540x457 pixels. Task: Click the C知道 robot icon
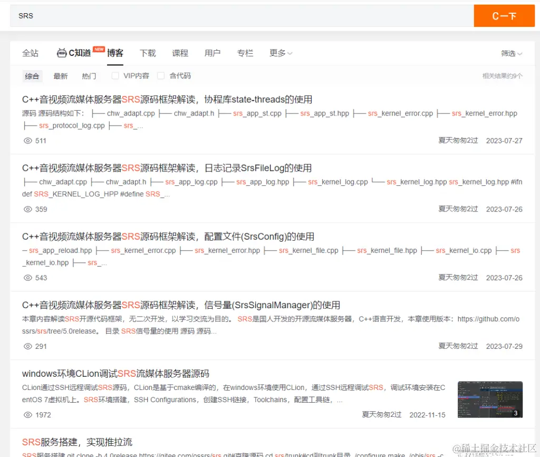(62, 53)
